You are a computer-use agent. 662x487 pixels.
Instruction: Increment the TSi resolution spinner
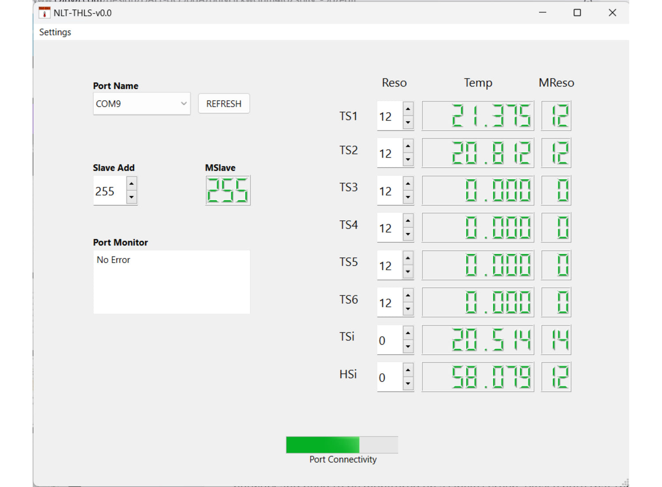click(408, 333)
